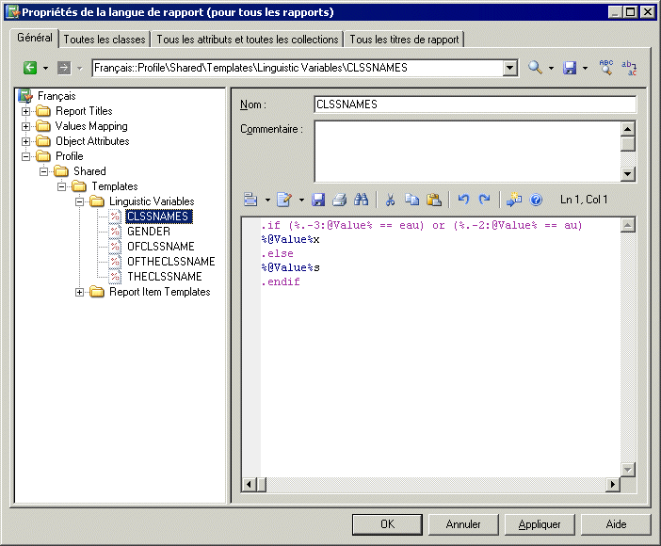661x546 pixels.
Task: Click the Save icon in editor toolbar
Action: [x=318, y=200]
